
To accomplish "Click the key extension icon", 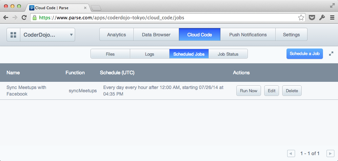I will tap(322, 18).
